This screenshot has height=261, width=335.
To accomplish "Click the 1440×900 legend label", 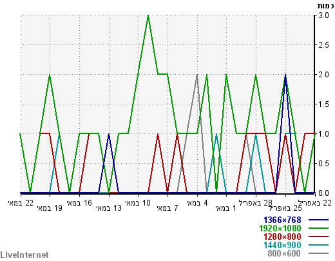I will coord(282,245).
